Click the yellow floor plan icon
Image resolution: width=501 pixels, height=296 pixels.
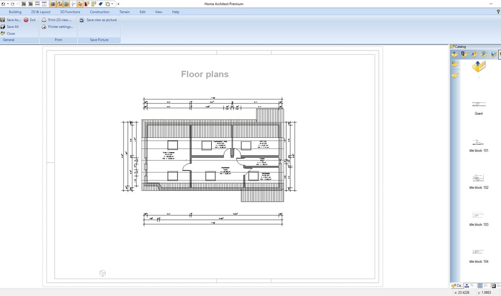click(x=94, y=4)
